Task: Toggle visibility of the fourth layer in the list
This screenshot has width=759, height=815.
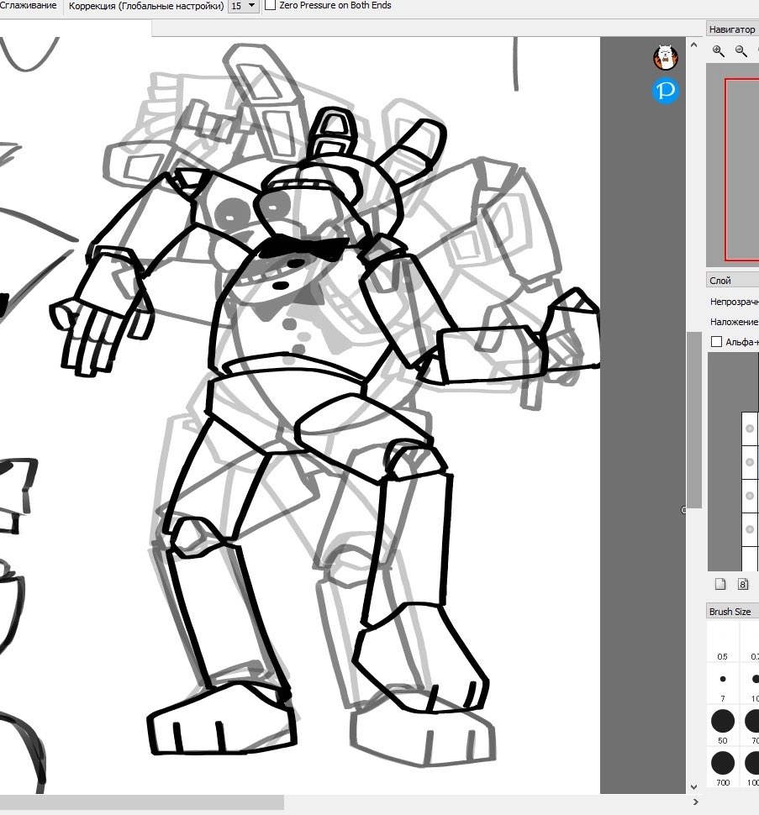Action: click(750, 529)
